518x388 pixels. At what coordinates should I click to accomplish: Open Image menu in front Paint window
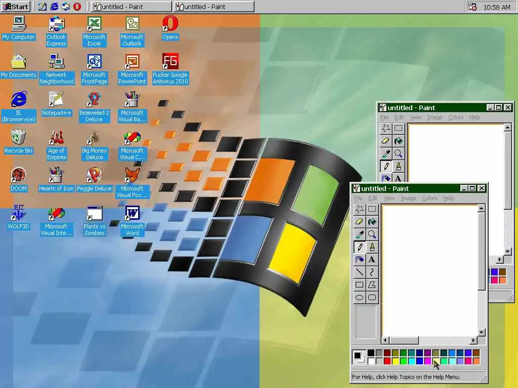pyautogui.click(x=408, y=198)
